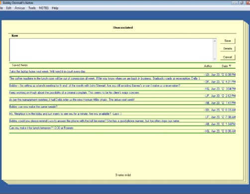Screen dimensions: 250x194
Task: Open the 'can you make the game tonight' note
Action: pyautogui.click(x=33, y=107)
